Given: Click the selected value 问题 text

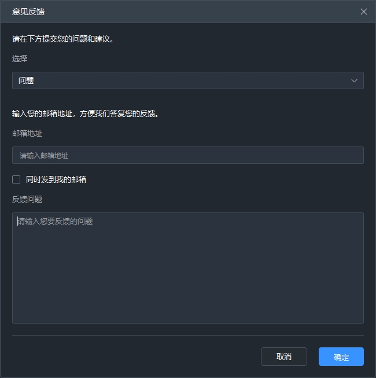Looking at the screenshot, I should 27,81.
